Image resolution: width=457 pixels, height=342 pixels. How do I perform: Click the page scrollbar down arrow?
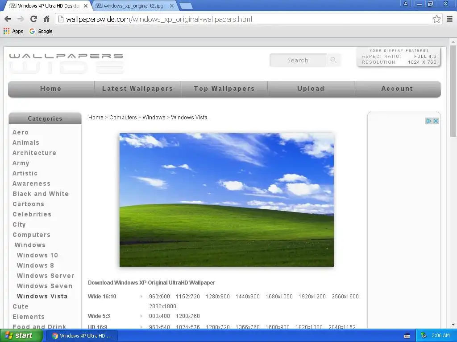(x=453, y=325)
